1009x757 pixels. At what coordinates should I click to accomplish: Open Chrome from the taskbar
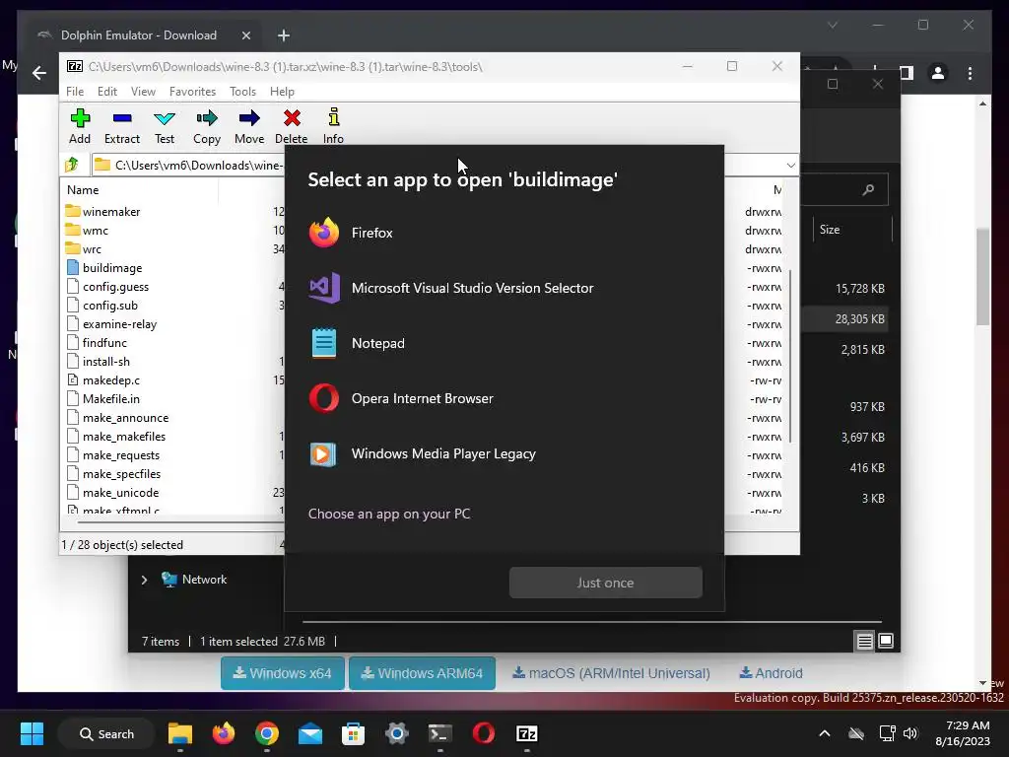point(267,733)
